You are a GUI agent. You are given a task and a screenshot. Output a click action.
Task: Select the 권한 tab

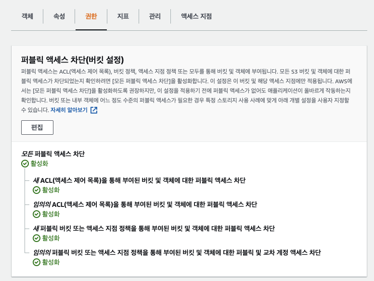point(91,16)
